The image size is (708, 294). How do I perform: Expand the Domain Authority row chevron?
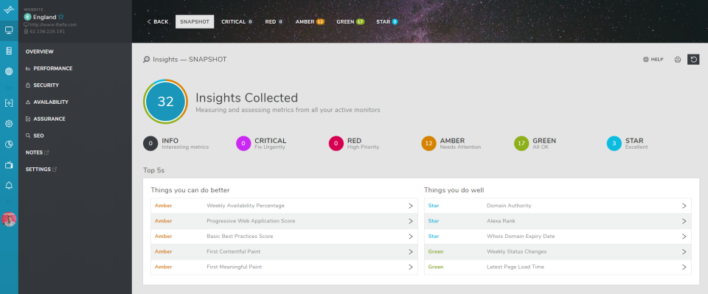click(684, 206)
